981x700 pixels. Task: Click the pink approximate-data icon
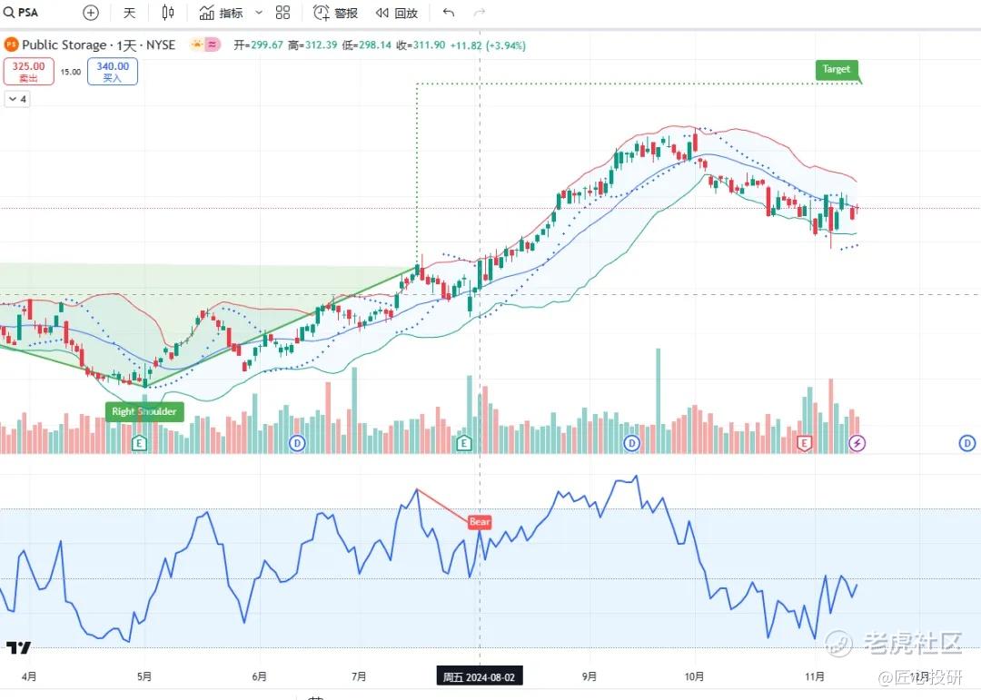click(213, 45)
